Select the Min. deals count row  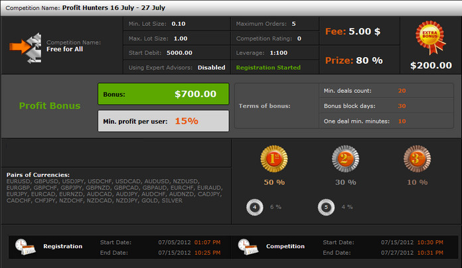point(386,91)
